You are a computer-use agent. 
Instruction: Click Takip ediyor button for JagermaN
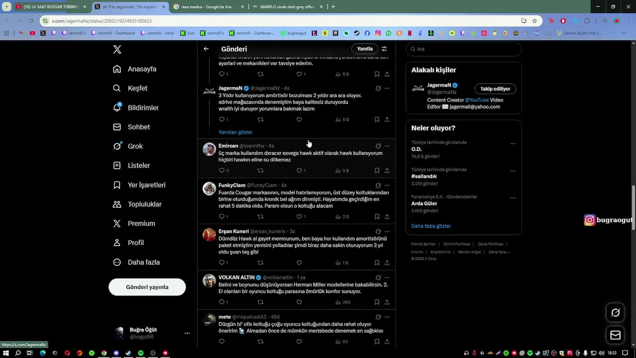tap(495, 89)
